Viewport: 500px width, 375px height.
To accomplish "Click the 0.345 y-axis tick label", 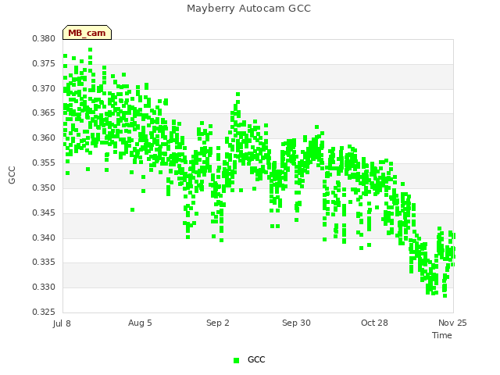I will [44, 212].
